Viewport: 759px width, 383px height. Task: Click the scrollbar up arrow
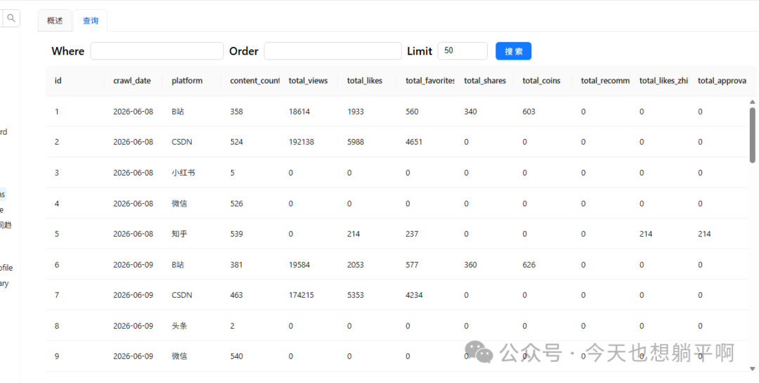coord(752,102)
